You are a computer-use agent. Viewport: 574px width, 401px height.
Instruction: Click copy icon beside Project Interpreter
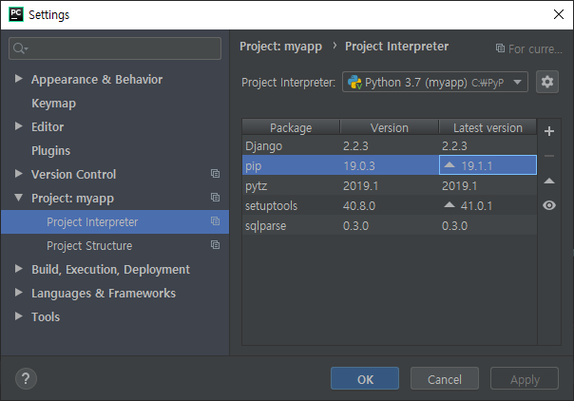pyautogui.click(x=215, y=221)
